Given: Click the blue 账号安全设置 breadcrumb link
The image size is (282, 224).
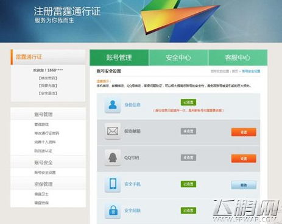Looking at the screenshot, I should (x=251, y=71).
